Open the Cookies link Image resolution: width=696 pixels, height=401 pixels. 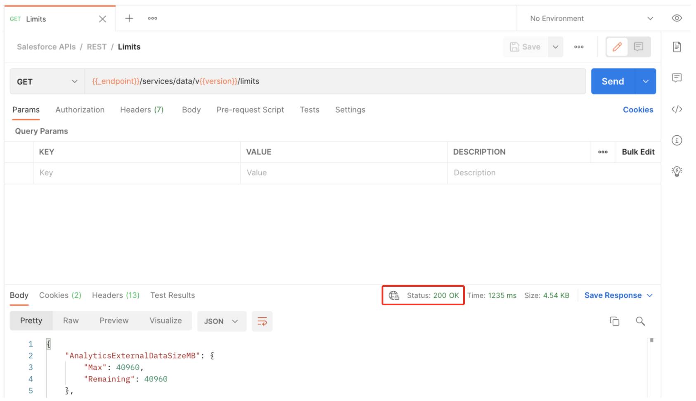[x=638, y=110]
